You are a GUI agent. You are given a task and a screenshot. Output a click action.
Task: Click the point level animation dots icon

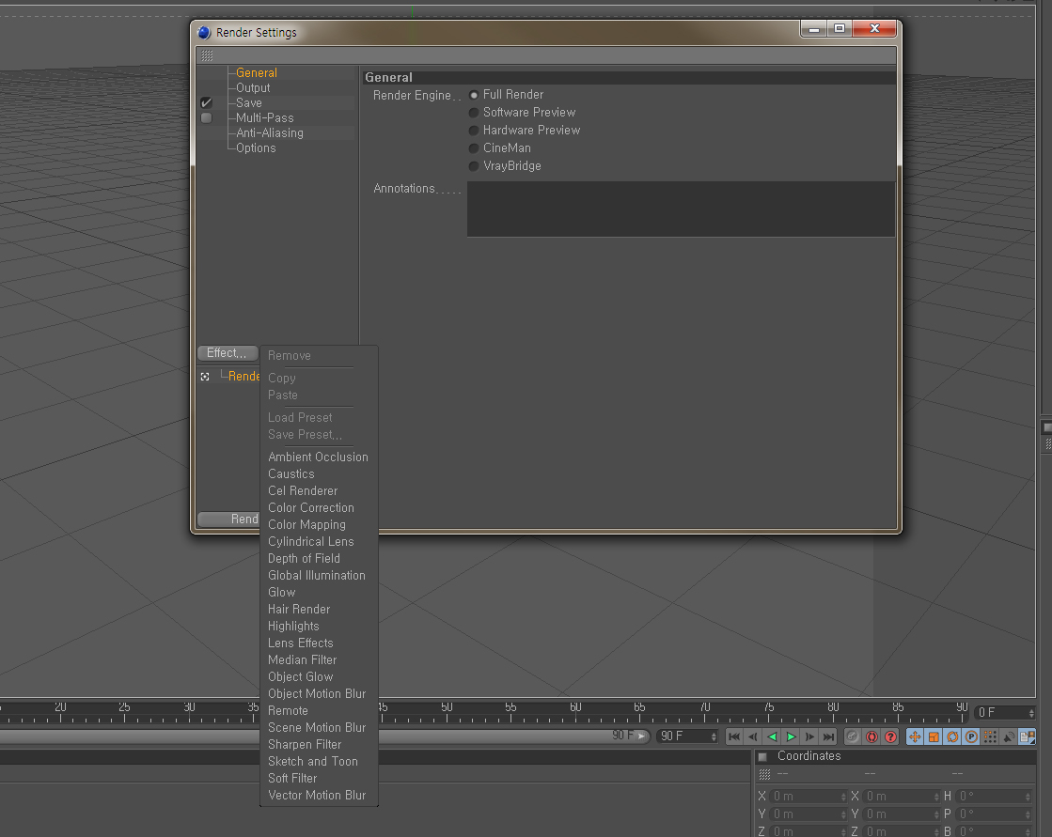(x=990, y=736)
